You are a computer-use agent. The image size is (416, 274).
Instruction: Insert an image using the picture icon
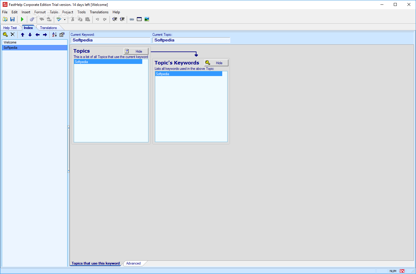tap(147, 19)
